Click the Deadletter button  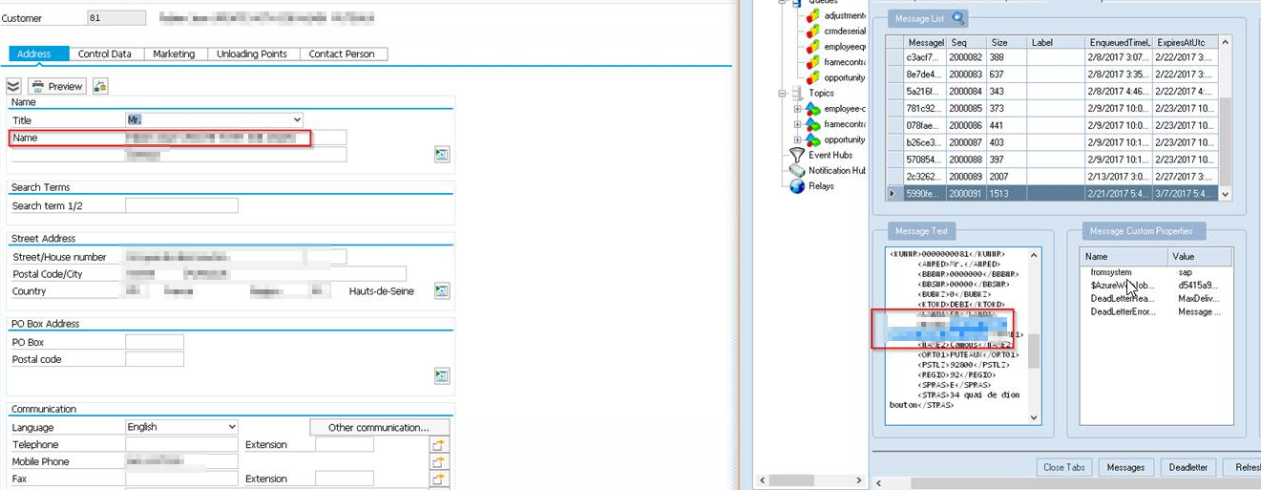coord(1188,467)
